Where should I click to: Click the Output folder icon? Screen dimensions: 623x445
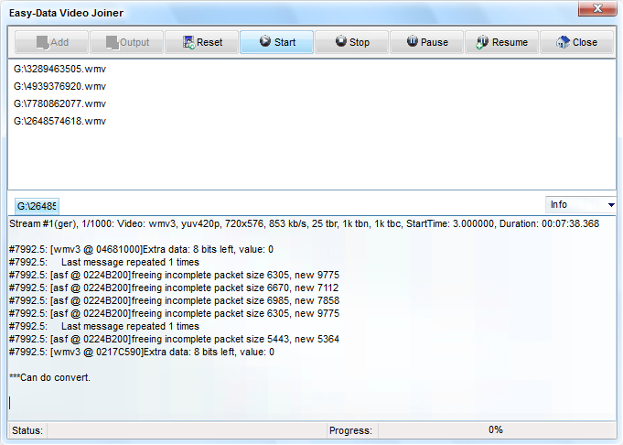coord(112,42)
